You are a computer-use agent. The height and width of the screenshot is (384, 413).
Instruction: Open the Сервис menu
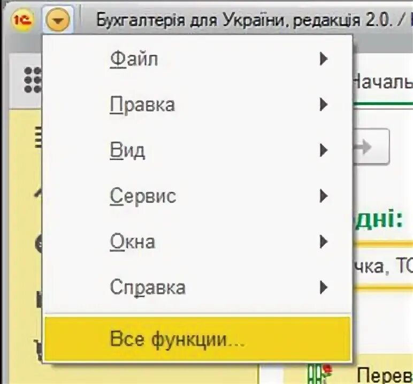(x=197, y=196)
